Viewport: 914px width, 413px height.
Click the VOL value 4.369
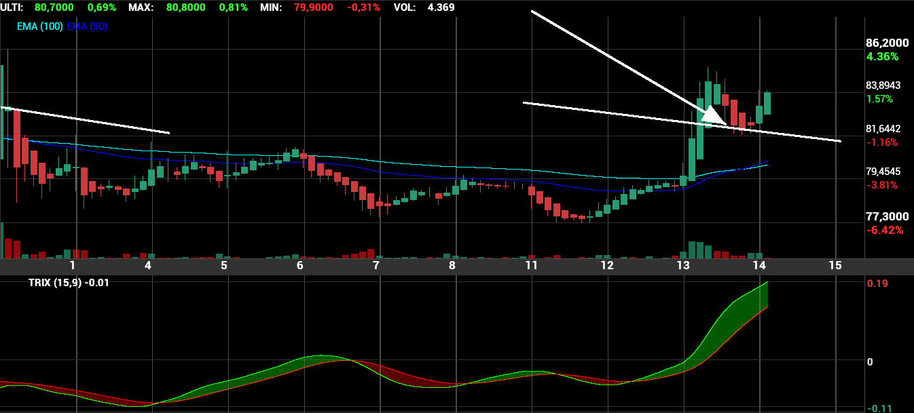click(x=441, y=7)
